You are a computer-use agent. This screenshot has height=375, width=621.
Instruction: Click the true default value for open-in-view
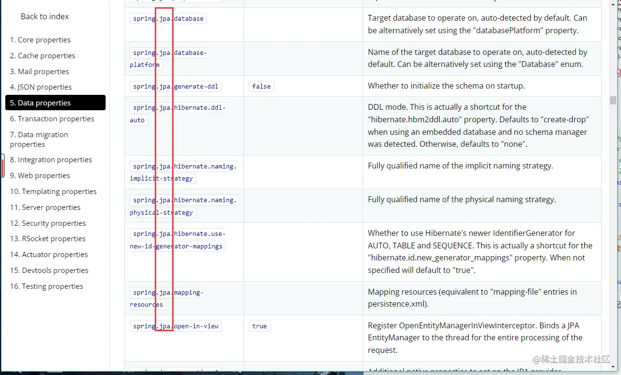[259, 326]
